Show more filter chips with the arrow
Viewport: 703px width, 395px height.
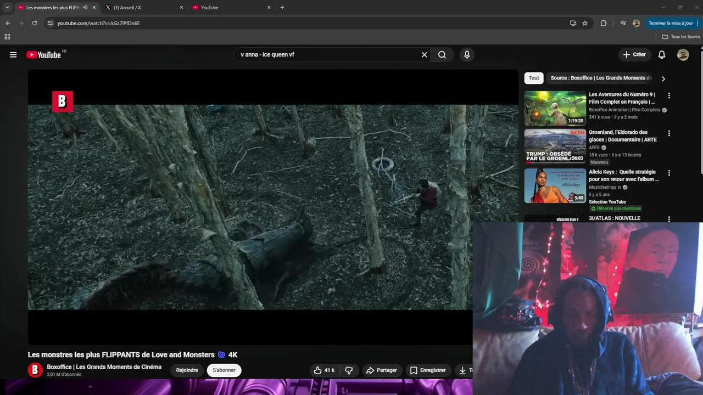(x=663, y=78)
